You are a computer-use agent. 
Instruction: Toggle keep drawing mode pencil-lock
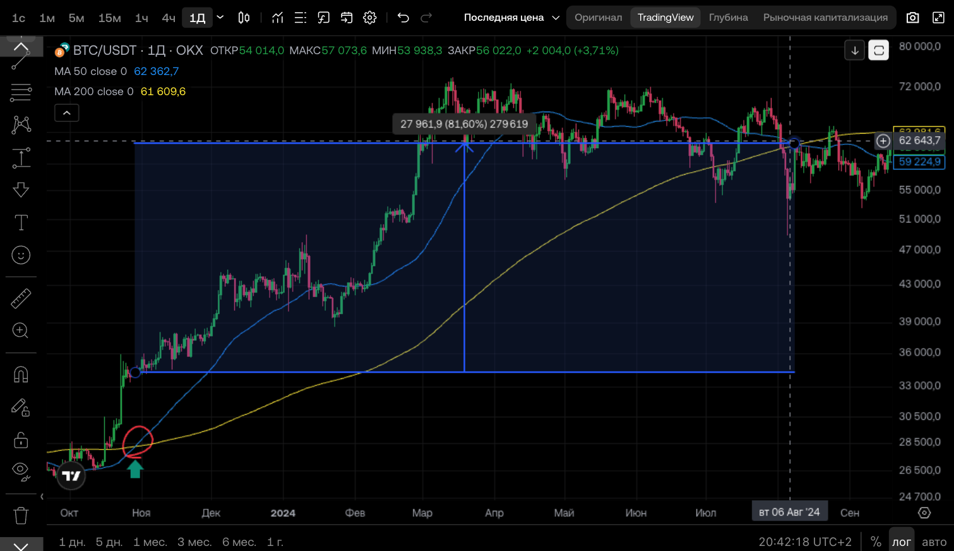[x=21, y=408]
